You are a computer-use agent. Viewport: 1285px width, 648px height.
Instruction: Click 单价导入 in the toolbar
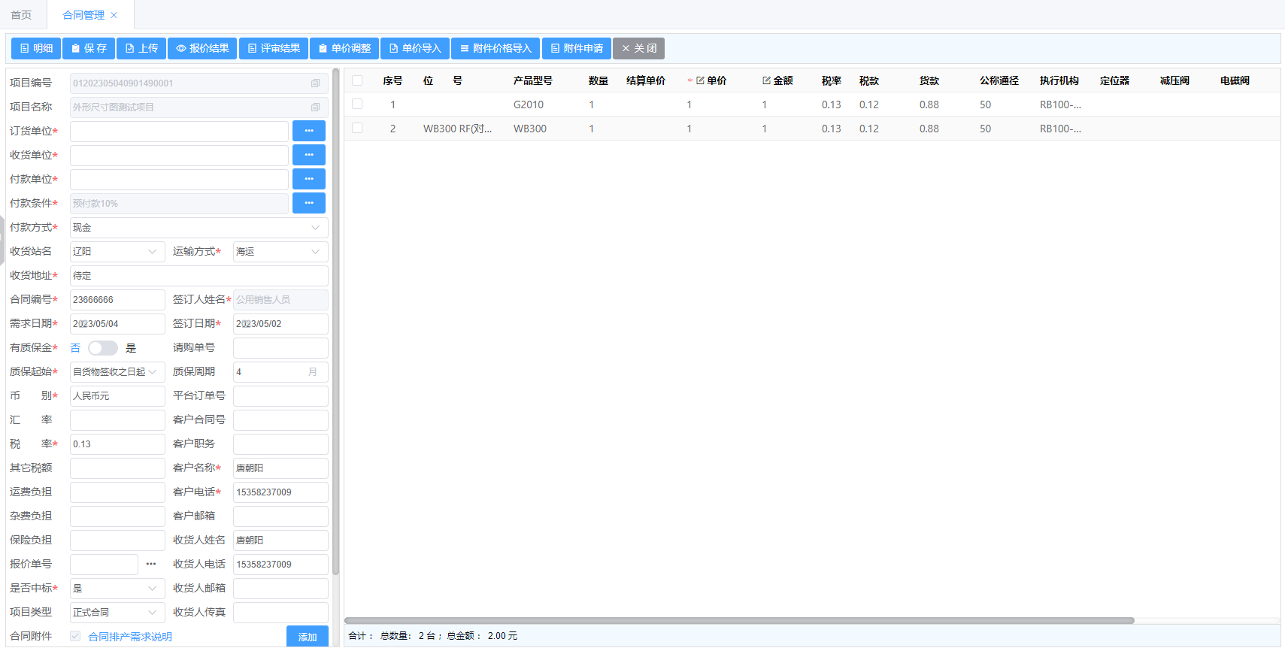click(x=415, y=48)
